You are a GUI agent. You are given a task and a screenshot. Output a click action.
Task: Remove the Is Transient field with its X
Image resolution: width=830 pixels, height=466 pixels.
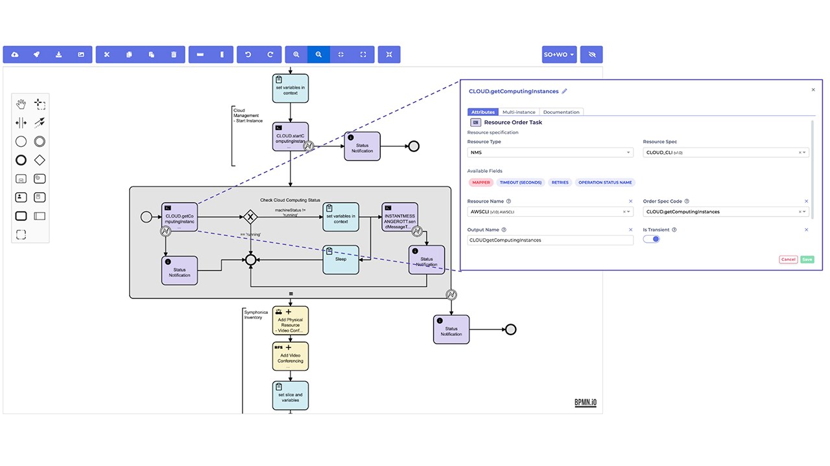(807, 230)
